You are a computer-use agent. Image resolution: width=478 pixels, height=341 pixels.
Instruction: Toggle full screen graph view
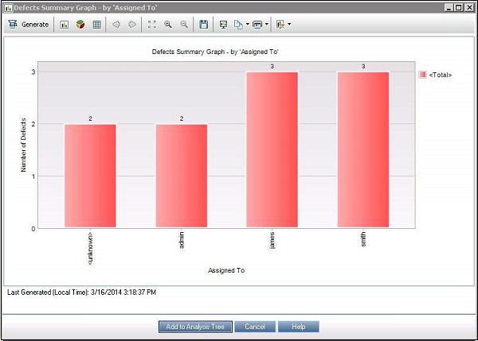(152, 25)
